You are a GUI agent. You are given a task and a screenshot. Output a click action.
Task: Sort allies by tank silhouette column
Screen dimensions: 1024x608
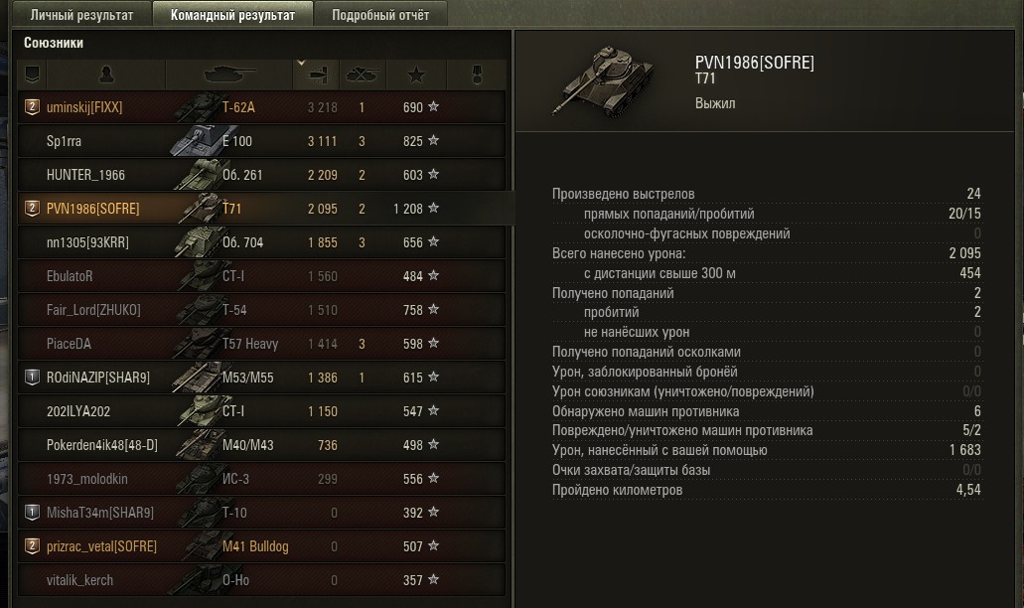(x=228, y=75)
